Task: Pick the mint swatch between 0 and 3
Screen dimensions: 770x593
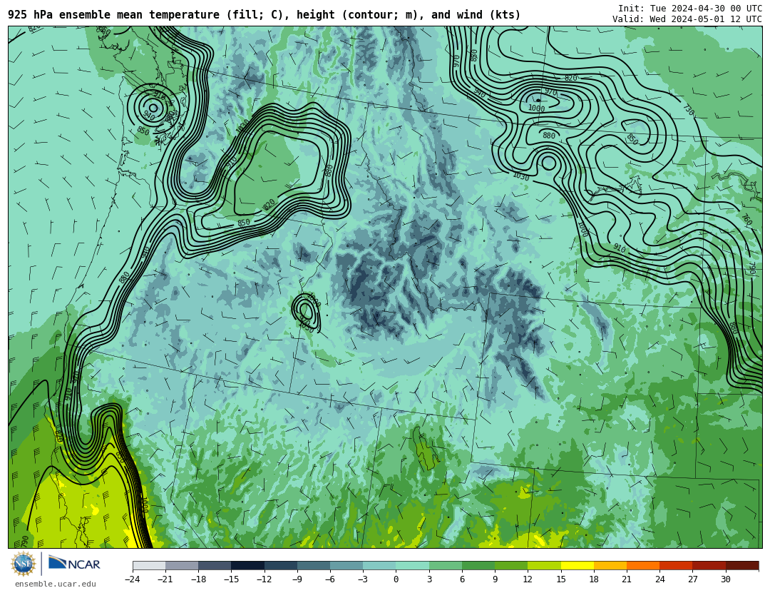Action: point(413,565)
